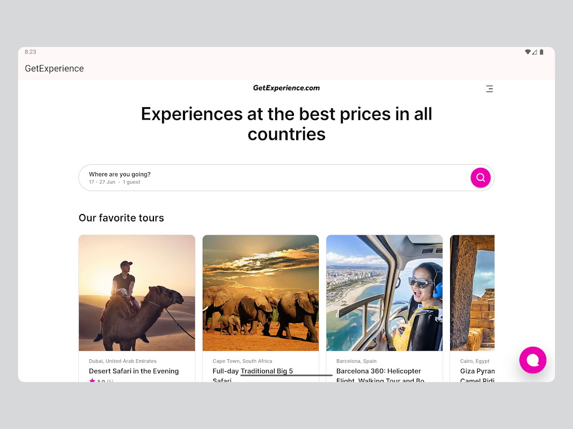The height and width of the screenshot is (429, 573).
Task: Click the Our favorite tours heading
Action: coord(121,218)
